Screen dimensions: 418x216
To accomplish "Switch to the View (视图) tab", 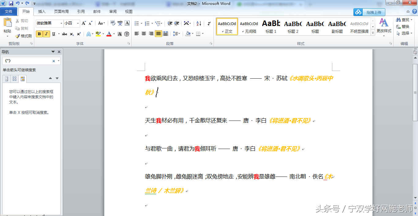I will tap(129, 12).
